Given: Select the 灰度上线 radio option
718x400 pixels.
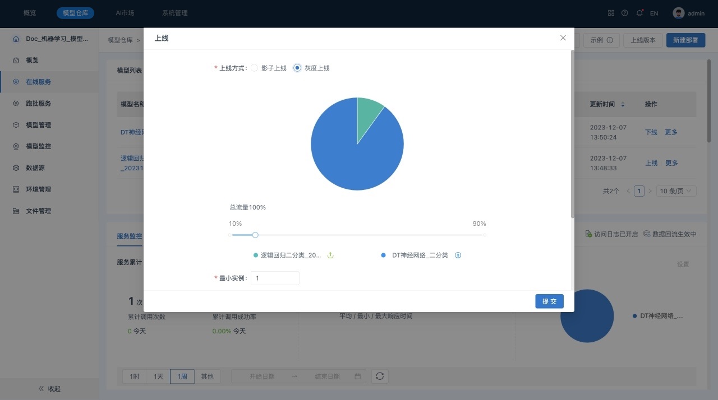Looking at the screenshot, I should (x=298, y=68).
